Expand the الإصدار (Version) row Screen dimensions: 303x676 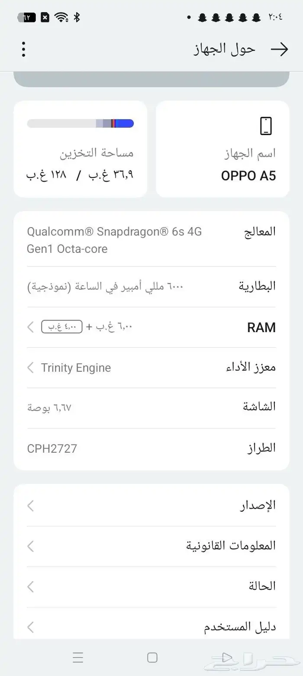[x=151, y=505]
